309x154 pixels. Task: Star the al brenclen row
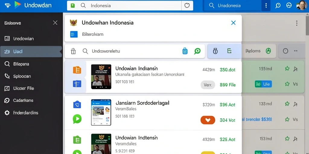tap(287, 119)
